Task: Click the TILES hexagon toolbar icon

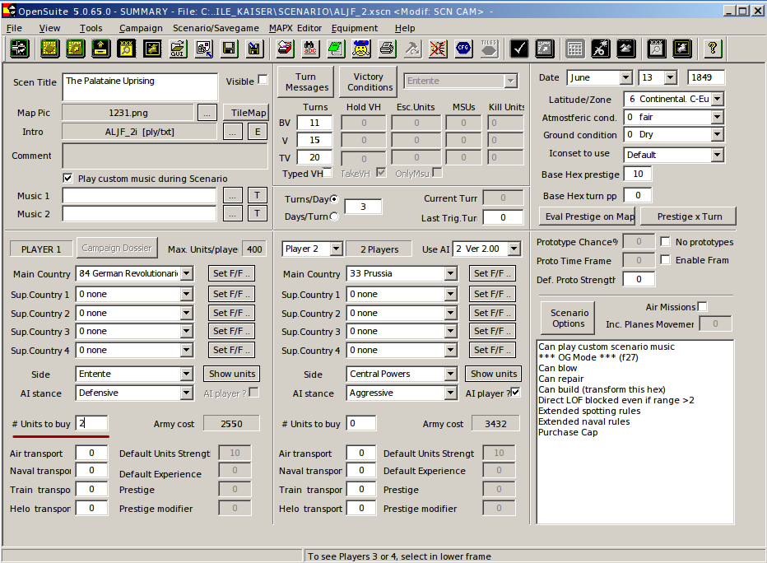Action: coord(488,49)
